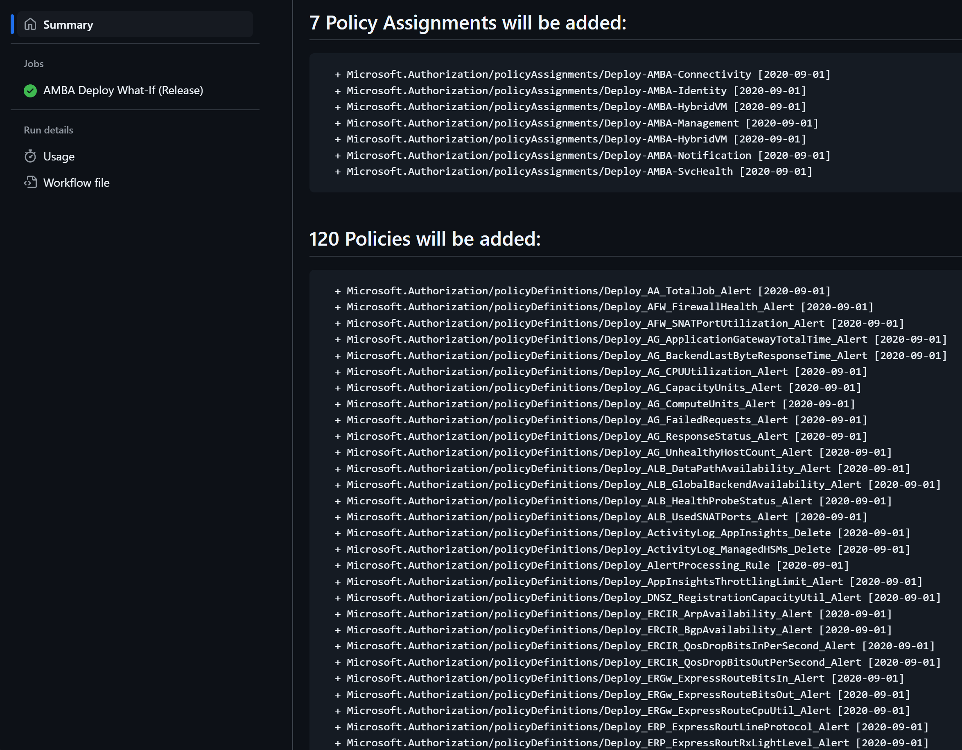The image size is (962, 750).
Task: Click the Summary home icon
Action: coord(30,24)
